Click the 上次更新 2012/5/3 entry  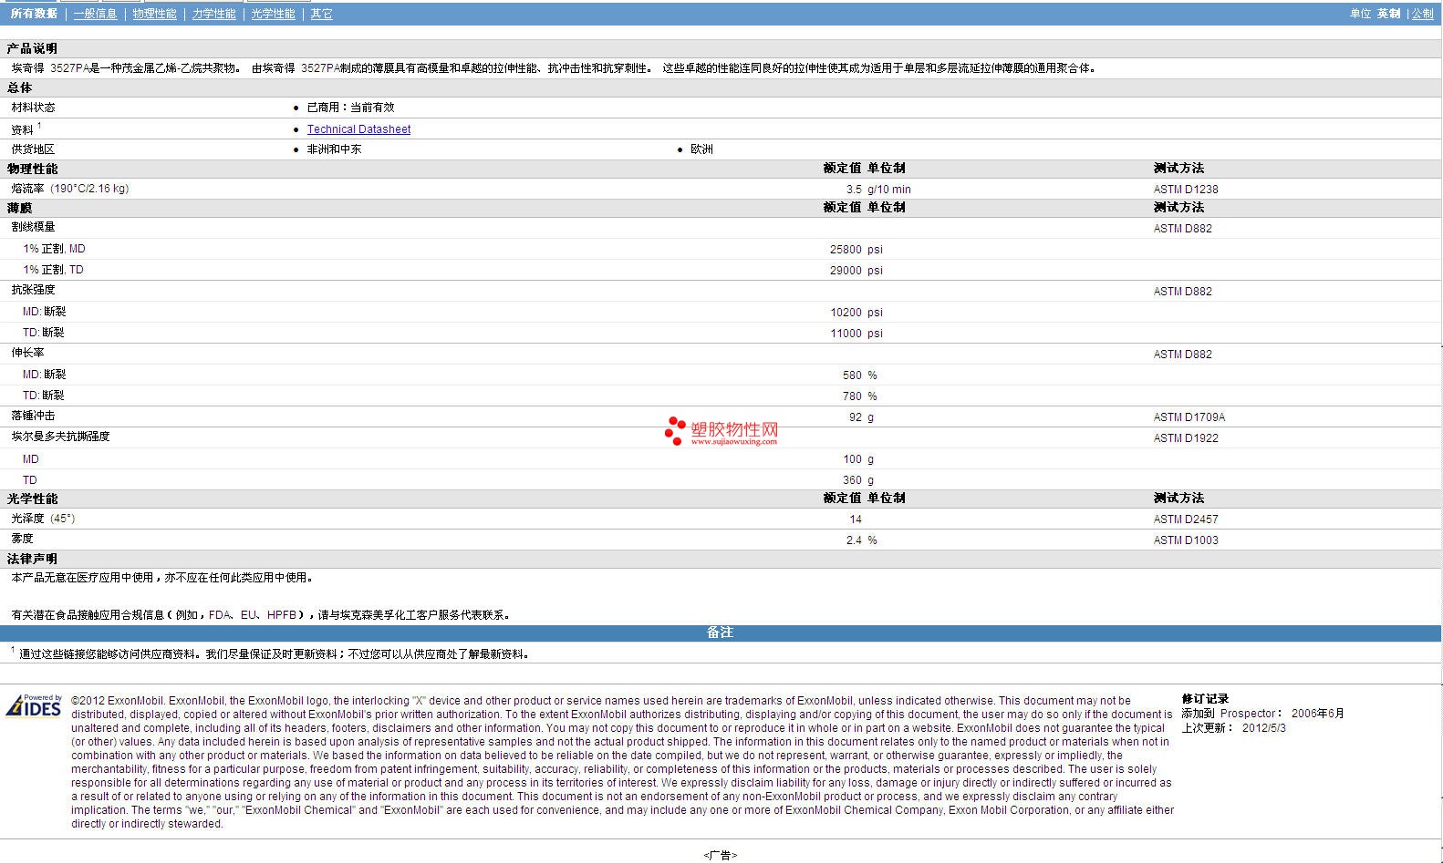tap(1234, 728)
